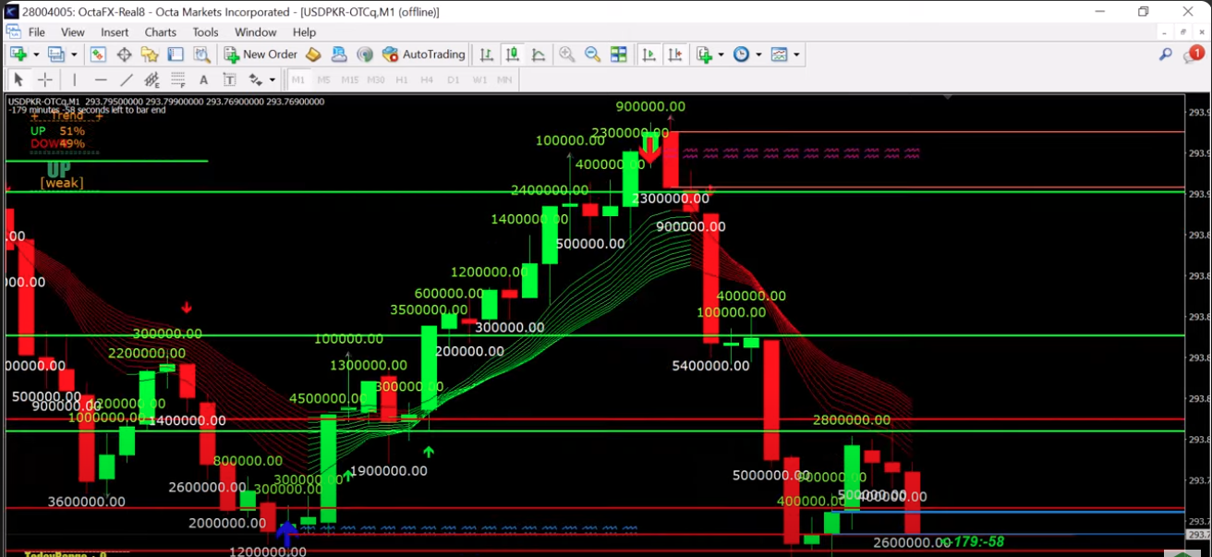Expand the arrows objects dropdown
Viewport: 1212px width, 557px height.
point(272,79)
